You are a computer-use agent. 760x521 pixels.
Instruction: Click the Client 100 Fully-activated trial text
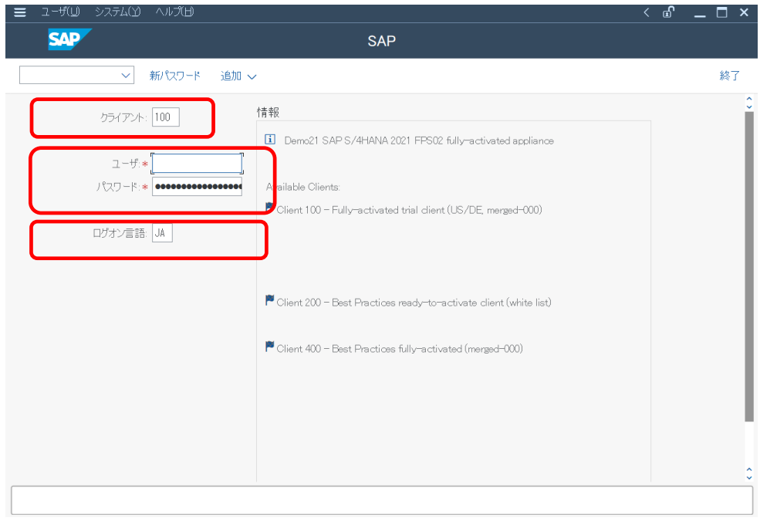409,210
